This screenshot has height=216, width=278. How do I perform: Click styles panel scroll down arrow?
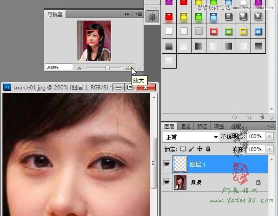[271, 109]
